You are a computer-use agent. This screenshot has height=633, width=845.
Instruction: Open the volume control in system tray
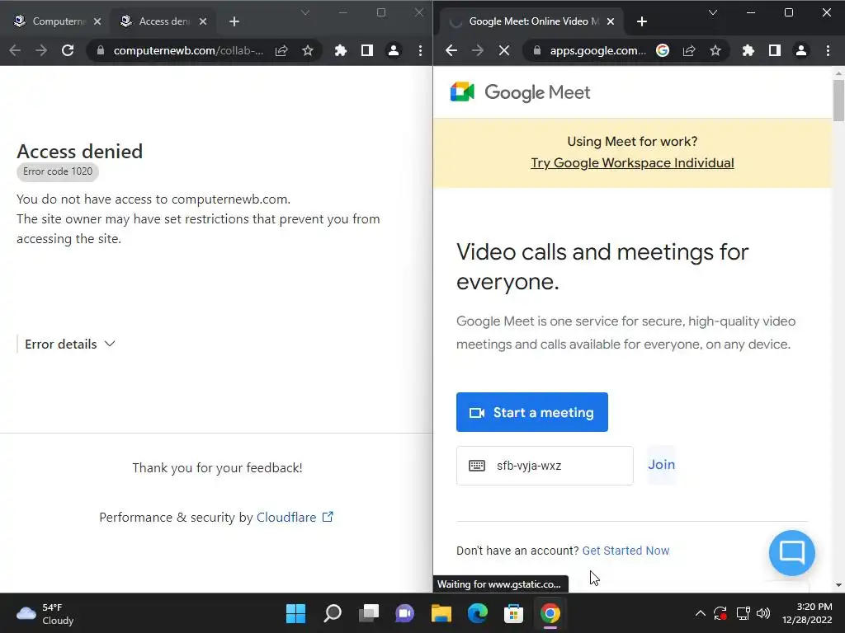pyautogui.click(x=763, y=613)
